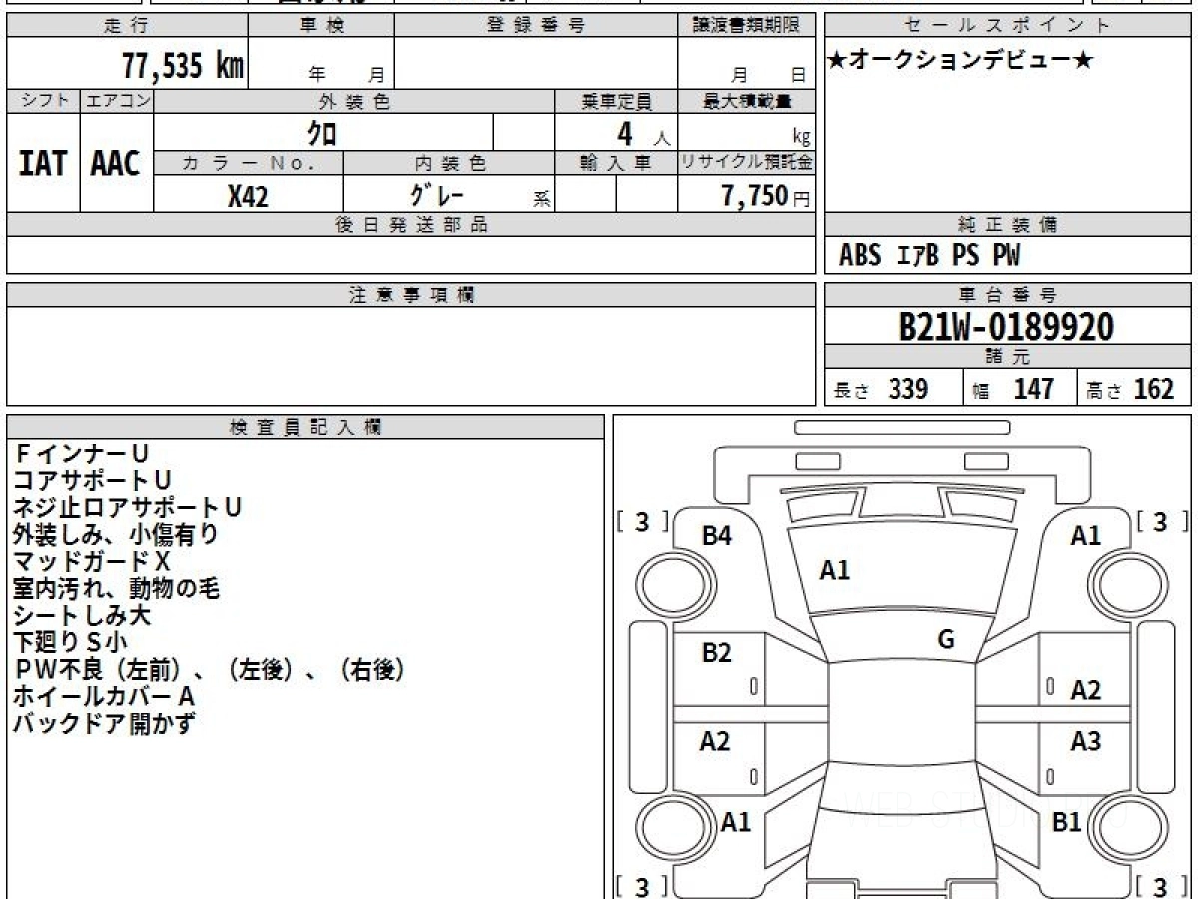Select the コアサポートU note line
Image resolution: width=1198 pixels, height=899 pixels.
pyautogui.click(x=92, y=481)
